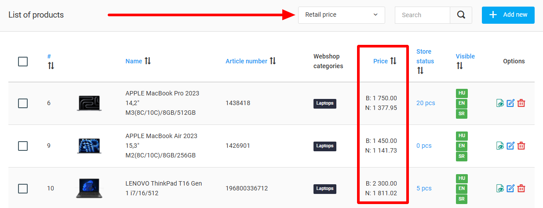Check the MacBook Pro 2023 row checkbox
This screenshot has width=543, height=208.
tap(23, 103)
